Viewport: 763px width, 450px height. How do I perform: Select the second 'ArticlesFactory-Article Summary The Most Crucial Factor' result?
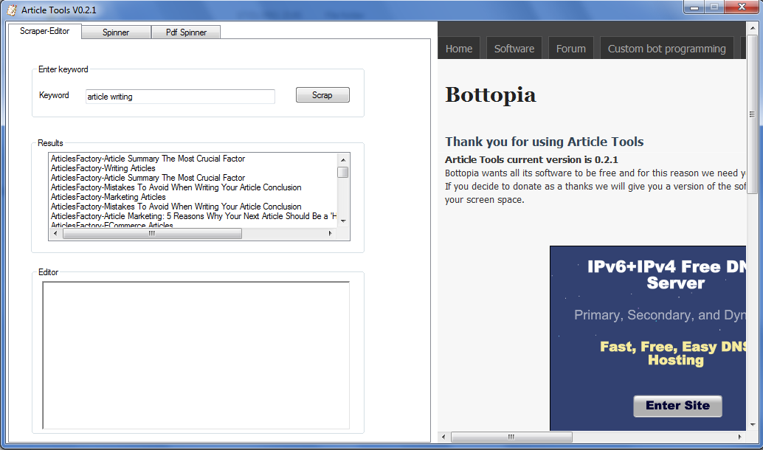click(148, 178)
